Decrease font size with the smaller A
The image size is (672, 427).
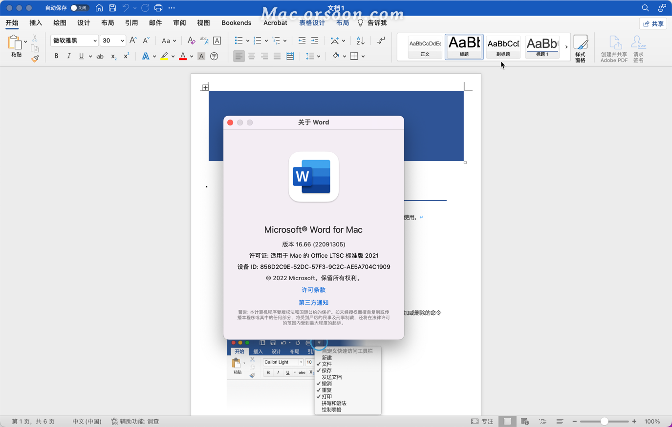146,41
